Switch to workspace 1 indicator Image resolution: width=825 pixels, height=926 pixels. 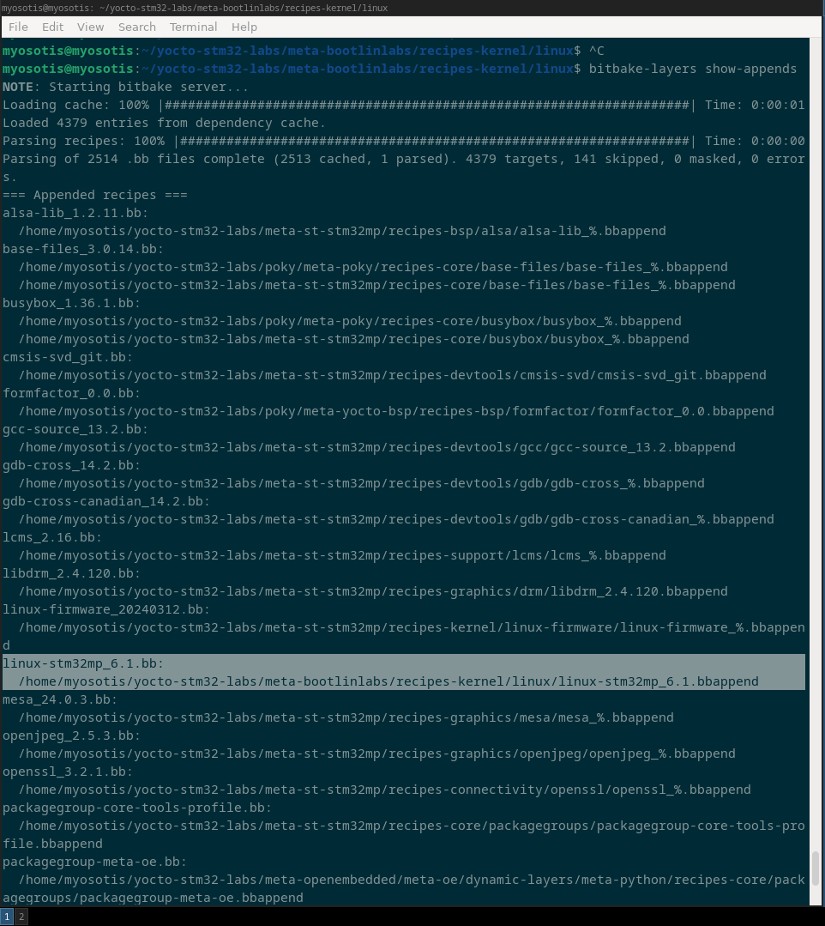pyautogui.click(x=6, y=917)
